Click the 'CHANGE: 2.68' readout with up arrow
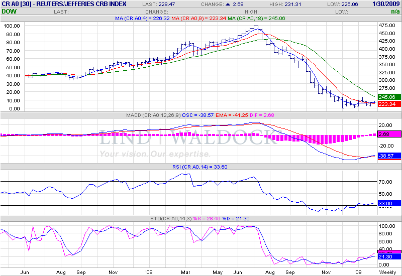 pos(222,5)
